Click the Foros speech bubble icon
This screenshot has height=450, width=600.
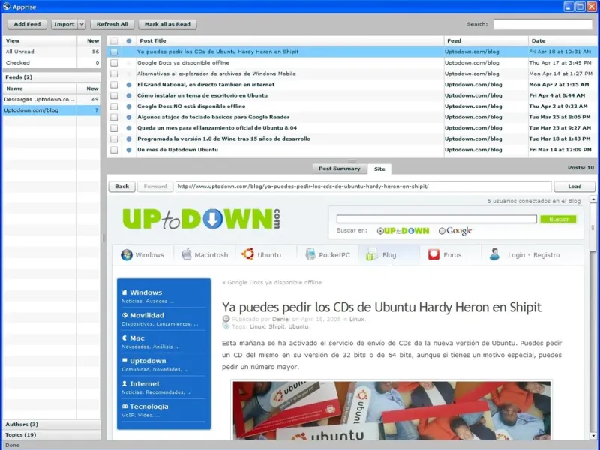[x=433, y=254]
